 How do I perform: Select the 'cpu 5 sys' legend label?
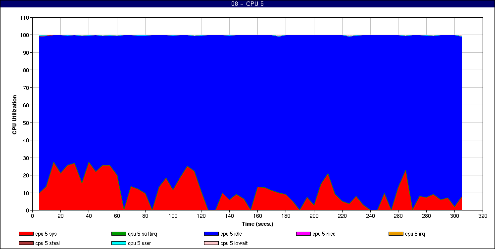(x=46, y=234)
